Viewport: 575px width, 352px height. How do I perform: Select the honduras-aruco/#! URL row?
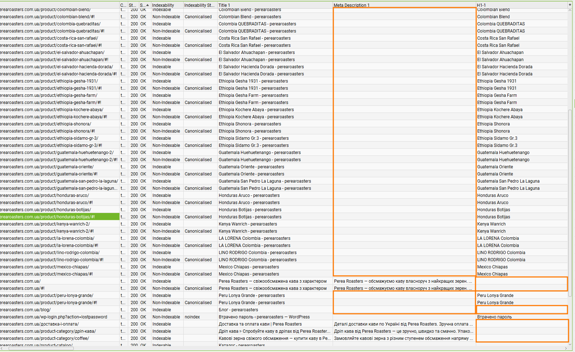(x=47, y=203)
